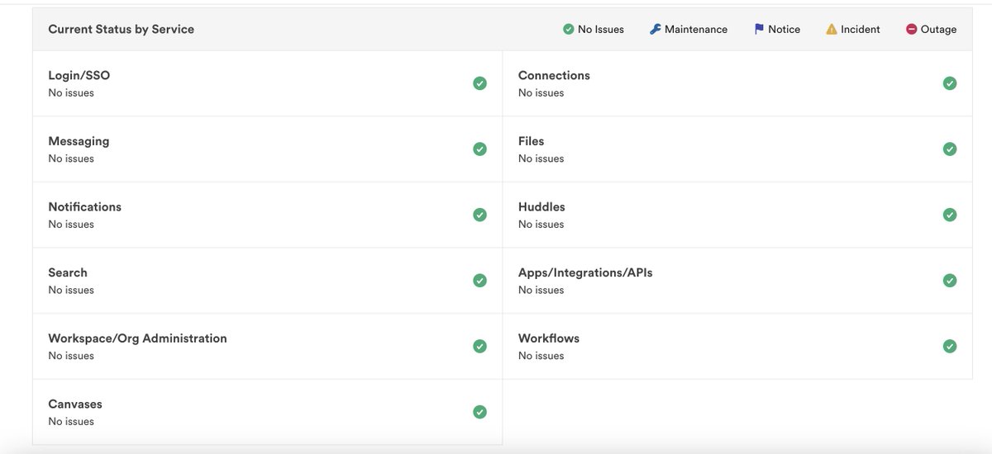The width and height of the screenshot is (992, 454).
Task: Click 'No issues' text under Apps/Integrations/APIs
Action: [x=541, y=290]
